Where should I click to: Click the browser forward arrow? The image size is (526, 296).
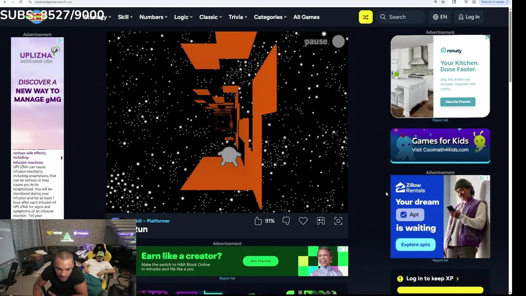(13, 2)
